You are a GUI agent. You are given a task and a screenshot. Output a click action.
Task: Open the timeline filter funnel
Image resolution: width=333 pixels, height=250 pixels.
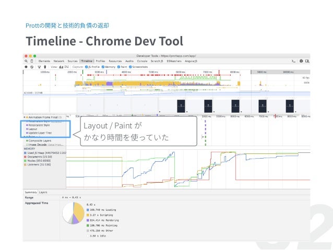(39, 67)
